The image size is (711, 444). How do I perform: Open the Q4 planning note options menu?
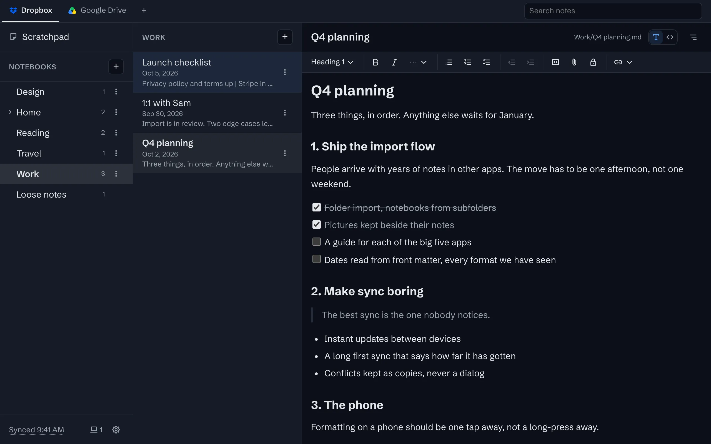[285, 153]
